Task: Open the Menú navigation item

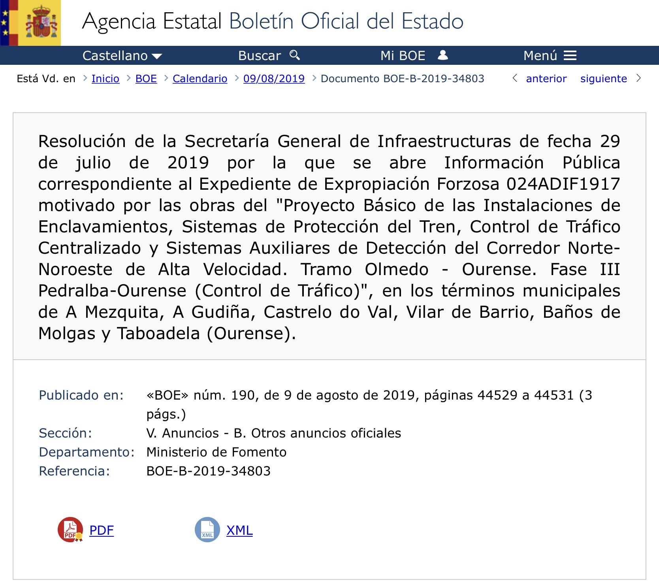Action: point(550,55)
